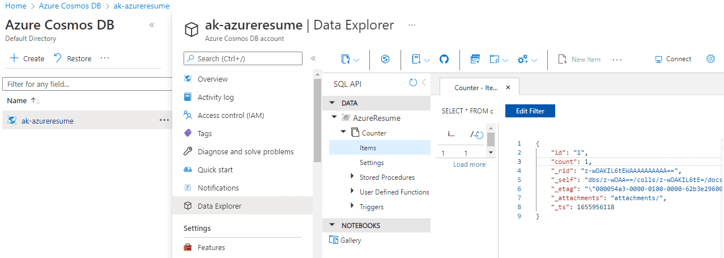Open Overview in resource menu

[x=212, y=79]
